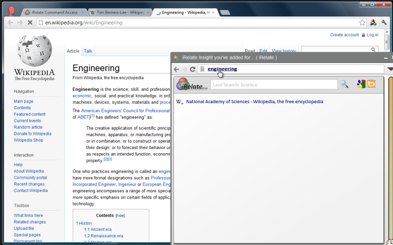Screen dimensions: 393x245
Task: Jump to 1.2 Renaissance era section
Action: point(103,236)
